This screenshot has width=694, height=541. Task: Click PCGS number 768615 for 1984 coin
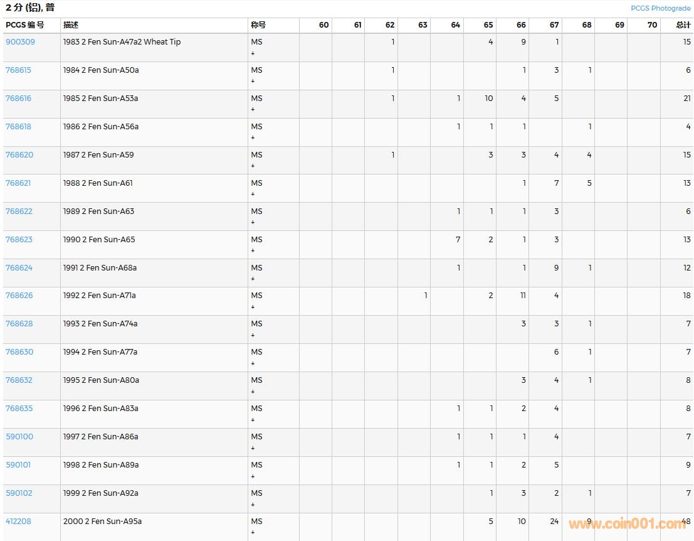point(18,70)
